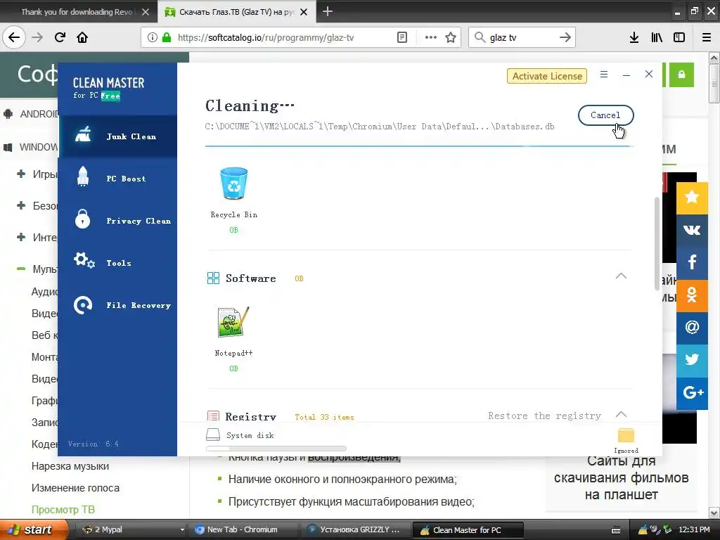Image resolution: width=720 pixels, height=540 pixels.
Task: Share page via Odnoklassniki button
Action: 692,295
